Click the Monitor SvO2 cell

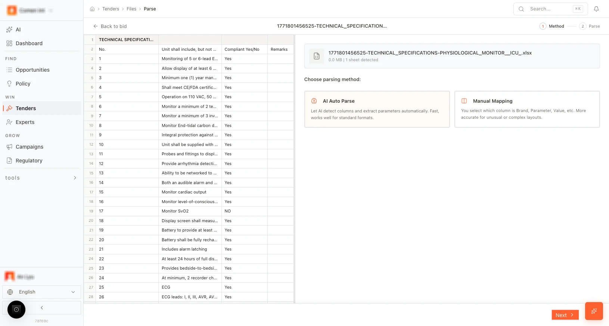tap(190, 211)
